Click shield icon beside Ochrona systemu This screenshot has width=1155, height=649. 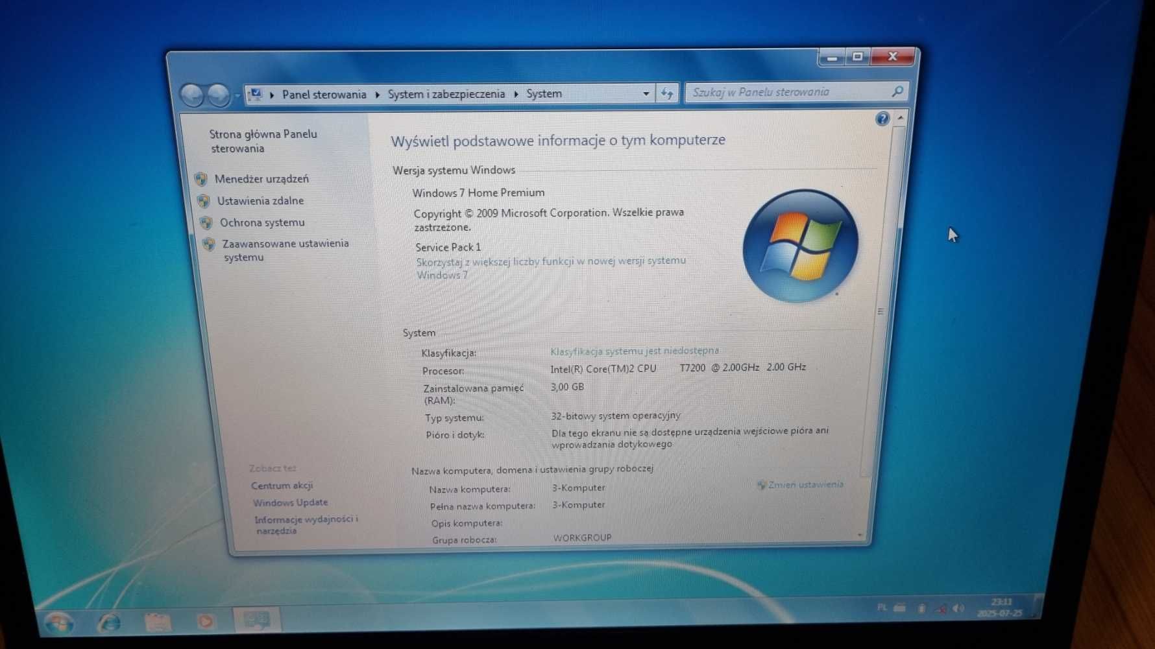tap(206, 222)
